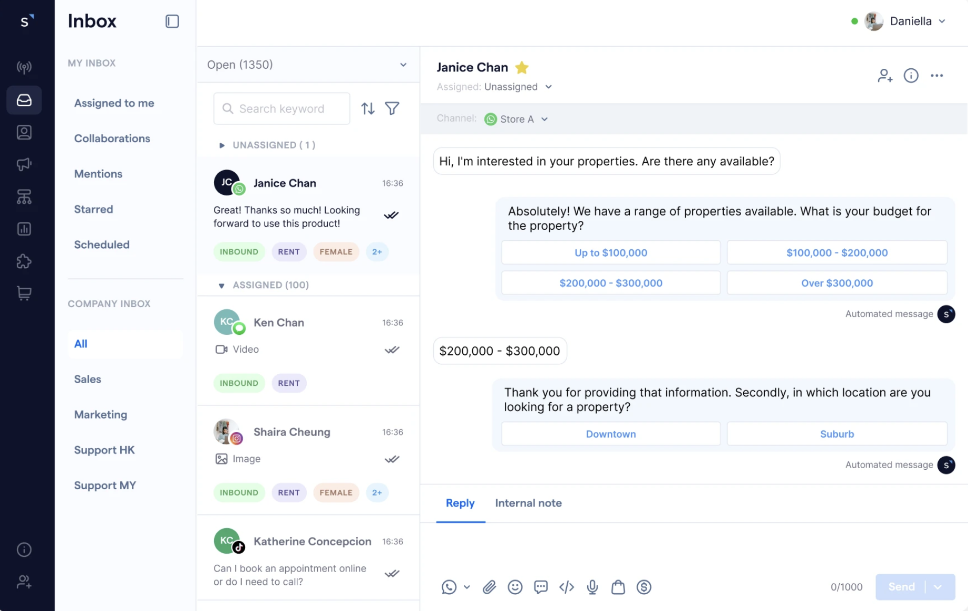Screen dimensions: 968x611
Task: Click the sort conversations arrows icon
Action: [368, 109]
